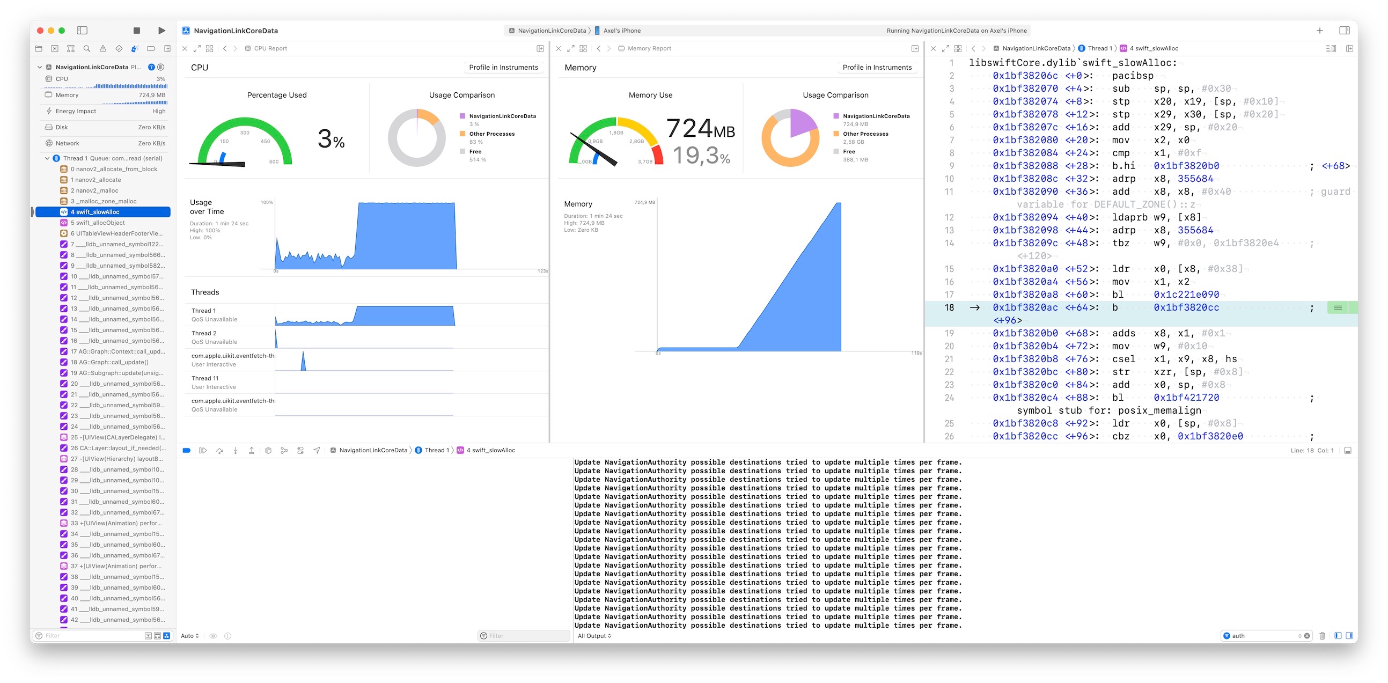Click the Run play button
The width and height of the screenshot is (1388, 683).
click(161, 31)
